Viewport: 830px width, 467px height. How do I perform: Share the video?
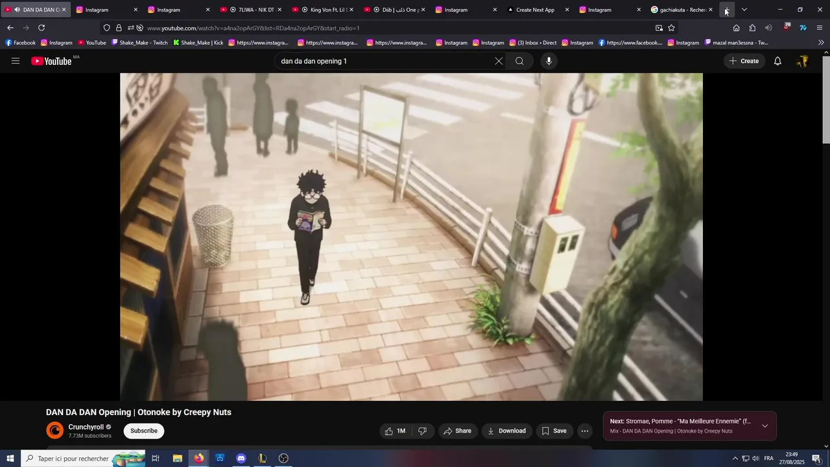[457, 431]
